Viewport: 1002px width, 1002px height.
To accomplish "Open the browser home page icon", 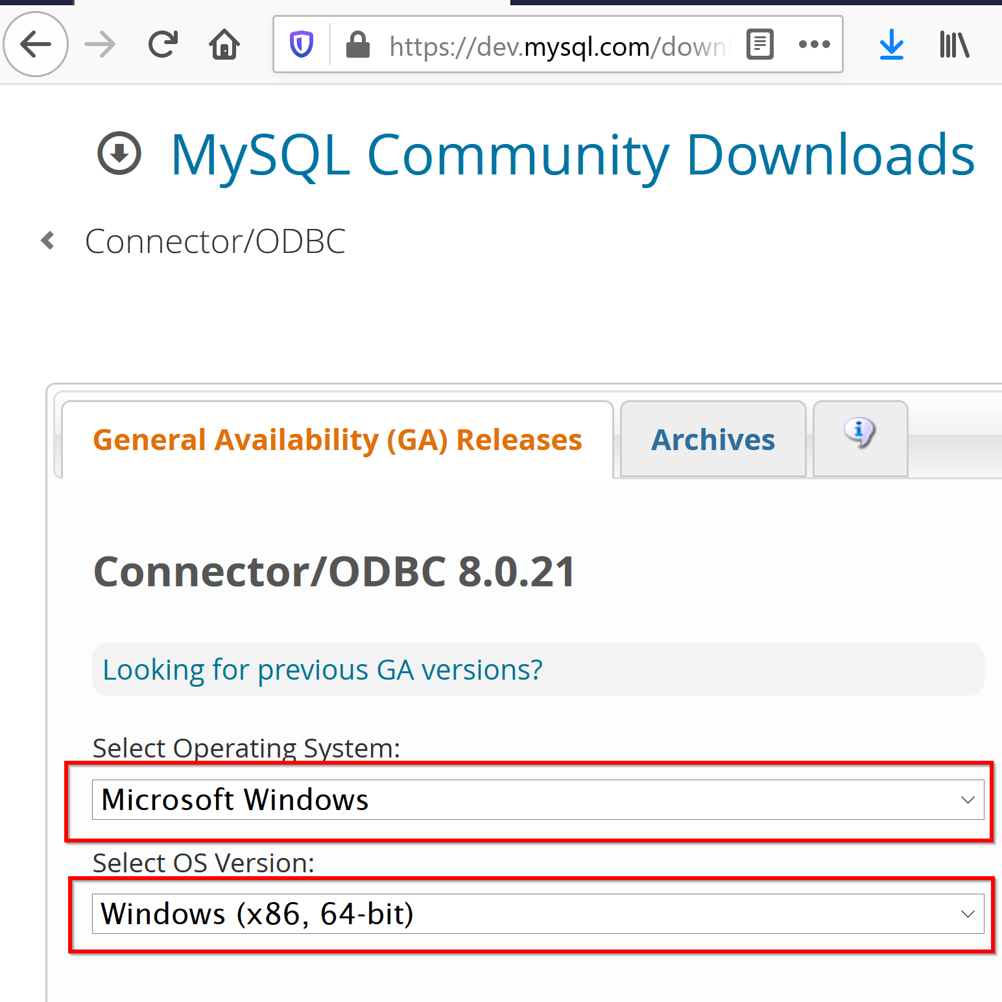I will coord(224,44).
